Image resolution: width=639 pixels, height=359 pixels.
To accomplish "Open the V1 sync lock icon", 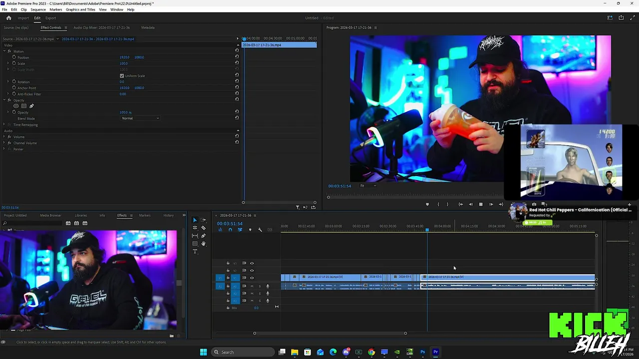I will click(244, 278).
